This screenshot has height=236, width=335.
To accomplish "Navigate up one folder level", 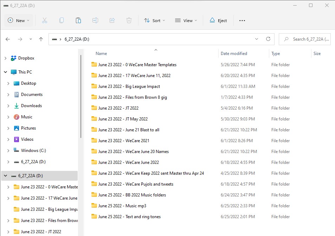I will pos(41,39).
